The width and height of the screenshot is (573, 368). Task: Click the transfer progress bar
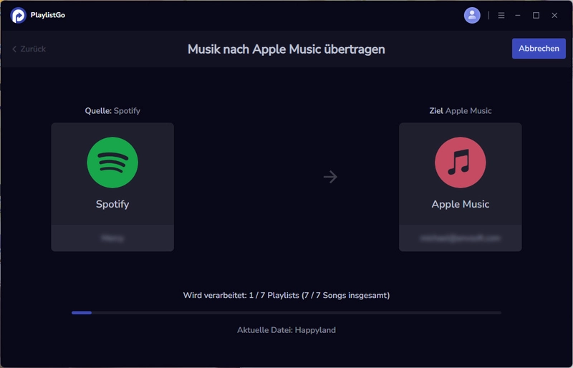coord(286,313)
